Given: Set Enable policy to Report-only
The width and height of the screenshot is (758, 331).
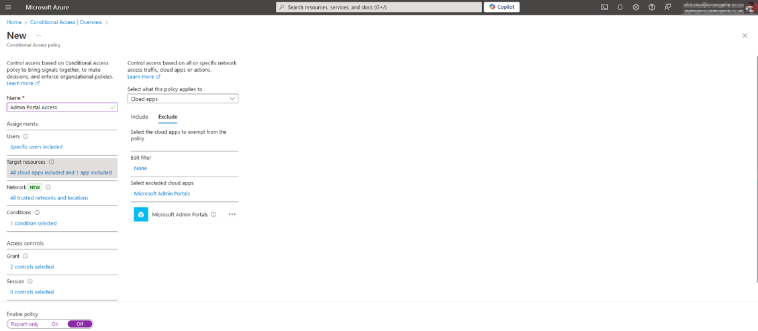Looking at the screenshot, I should point(25,324).
